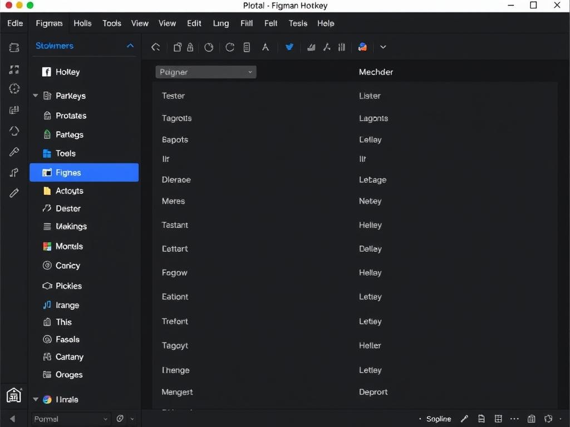Click the document page toolbar icon
This screenshot has width=570, height=427.
[247, 47]
